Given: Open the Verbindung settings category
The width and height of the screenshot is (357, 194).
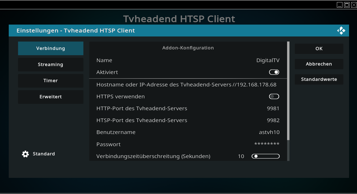Looking at the screenshot, I should pos(51,48).
